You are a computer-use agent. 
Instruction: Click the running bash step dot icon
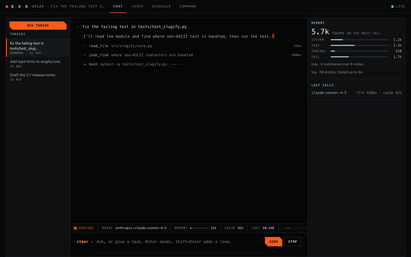tap(85, 65)
